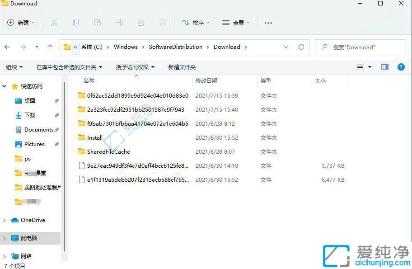Open the 查看 (View) dropdown
412x269 pixels.
pos(235,23)
